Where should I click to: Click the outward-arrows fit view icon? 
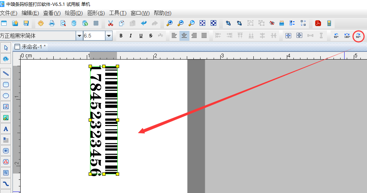point(203,23)
